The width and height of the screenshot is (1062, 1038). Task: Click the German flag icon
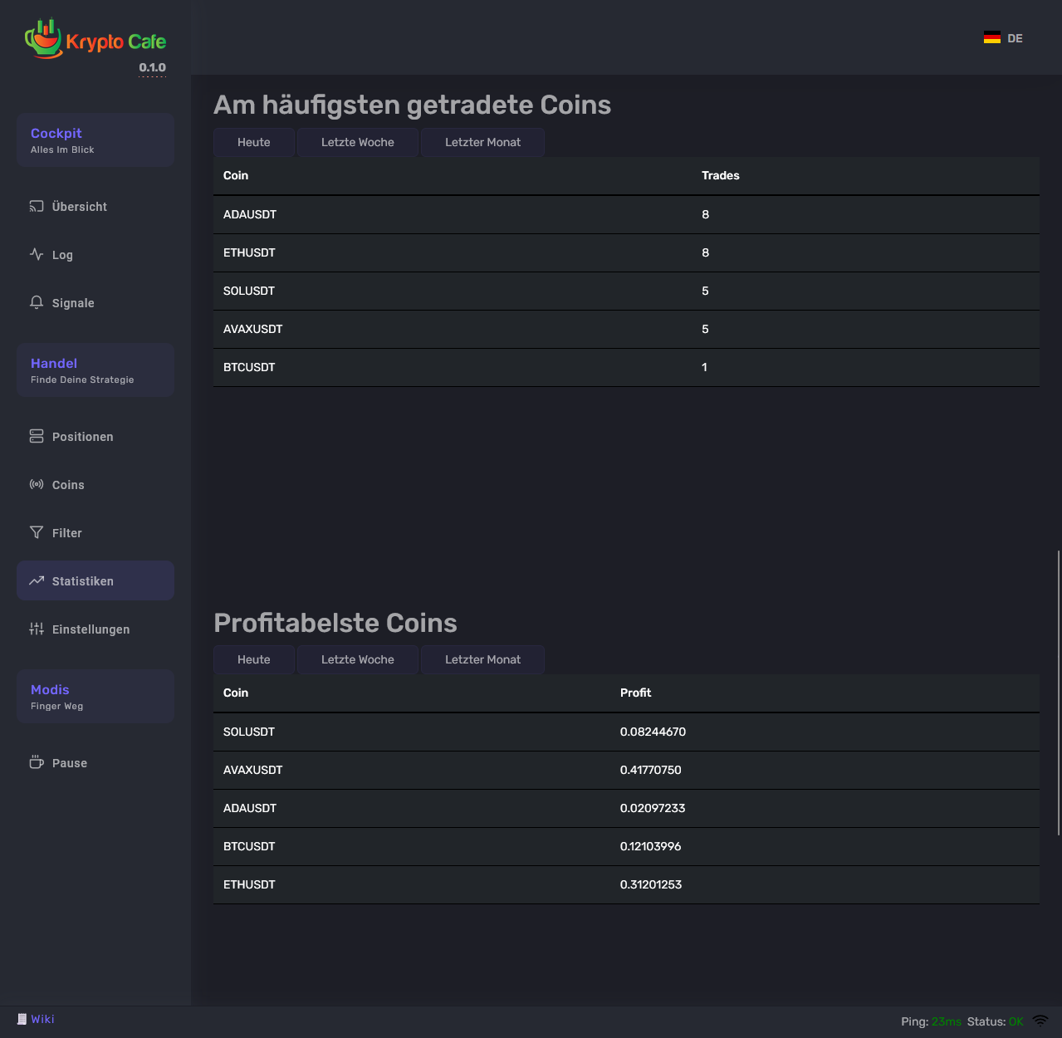tap(991, 38)
